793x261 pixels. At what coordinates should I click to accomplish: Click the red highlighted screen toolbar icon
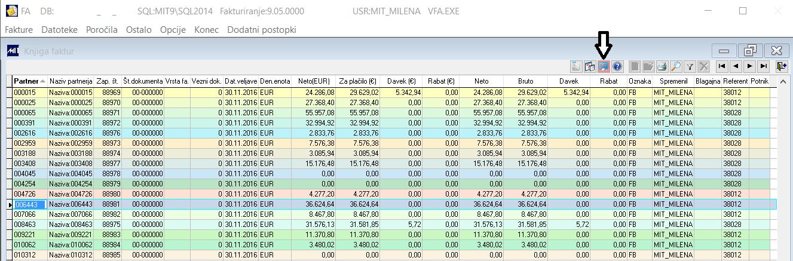tap(604, 66)
